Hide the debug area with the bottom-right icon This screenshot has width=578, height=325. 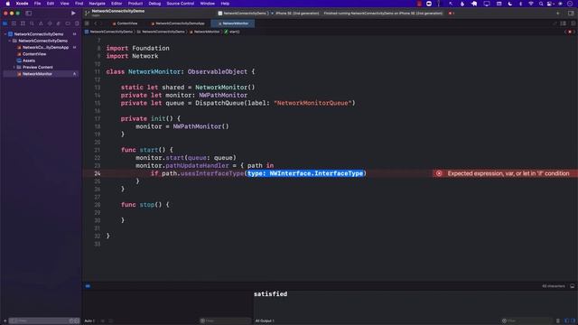[x=572, y=286]
